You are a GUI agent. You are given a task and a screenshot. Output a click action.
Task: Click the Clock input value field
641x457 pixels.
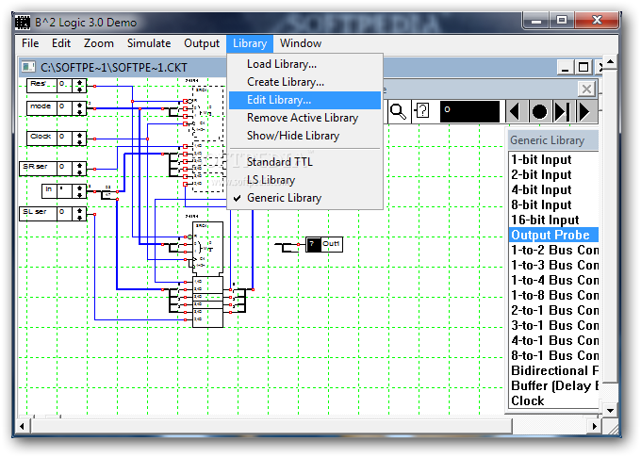pos(64,139)
